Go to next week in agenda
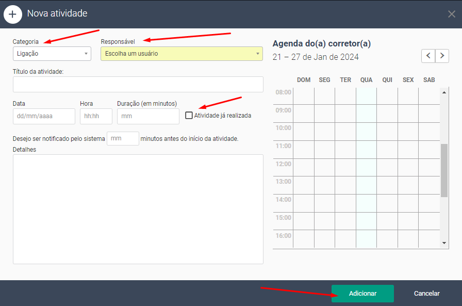Screen dimensions: 462x306 (x=442, y=56)
